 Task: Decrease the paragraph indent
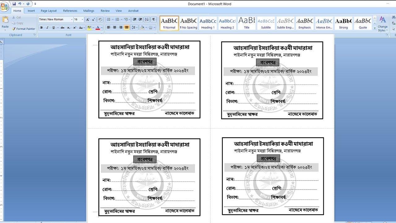click(x=134, y=20)
